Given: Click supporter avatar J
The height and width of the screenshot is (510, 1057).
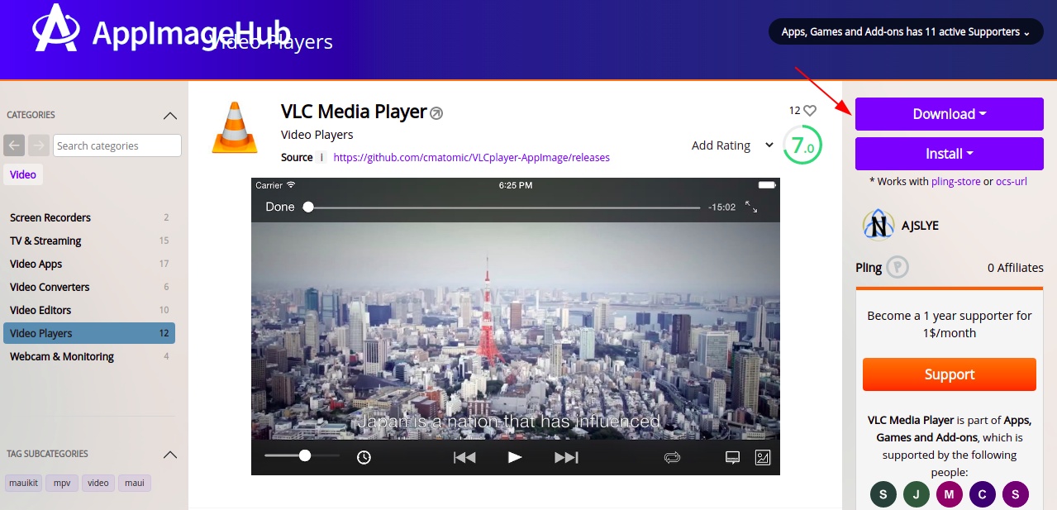Looking at the screenshot, I should coord(917,495).
